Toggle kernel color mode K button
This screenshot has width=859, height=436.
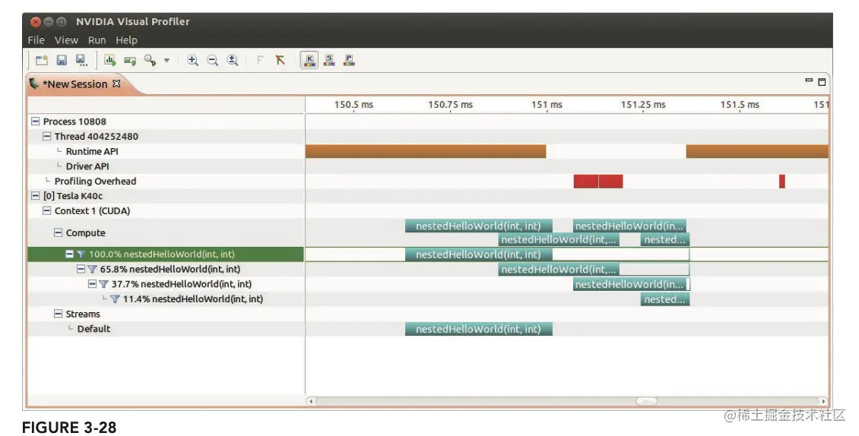(x=309, y=60)
